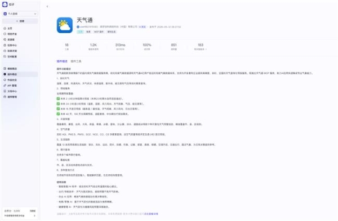This screenshot has height=221, width=338.
Task: Click the line listing AQI, PM2.5, PM10
Action: pos(111,134)
